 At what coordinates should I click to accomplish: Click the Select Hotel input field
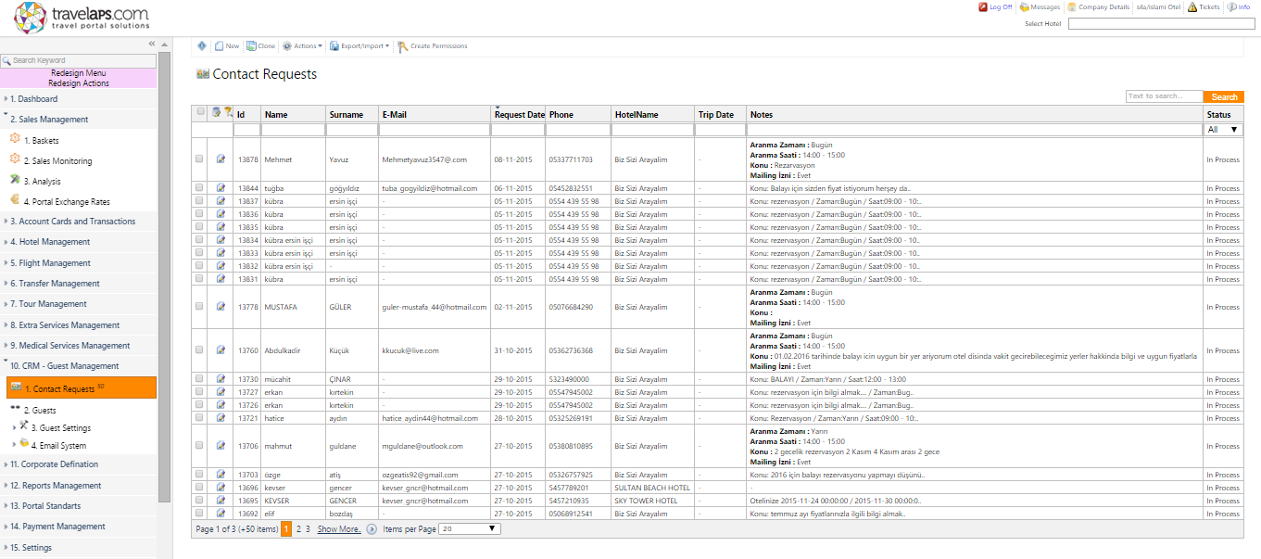pyautogui.click(x=1164, y=24)
